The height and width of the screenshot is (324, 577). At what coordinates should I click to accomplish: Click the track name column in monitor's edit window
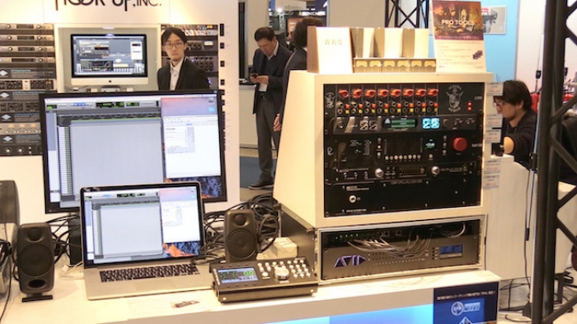[65, 160]
